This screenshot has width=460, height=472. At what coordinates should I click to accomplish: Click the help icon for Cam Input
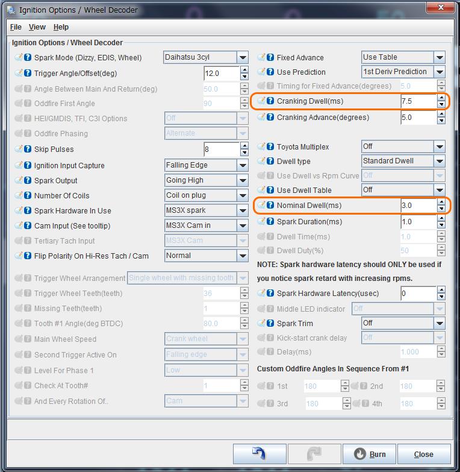(28, 225)
